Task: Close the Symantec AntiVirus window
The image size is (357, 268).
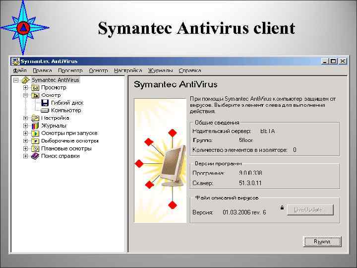Action: (x=343, y=61)
